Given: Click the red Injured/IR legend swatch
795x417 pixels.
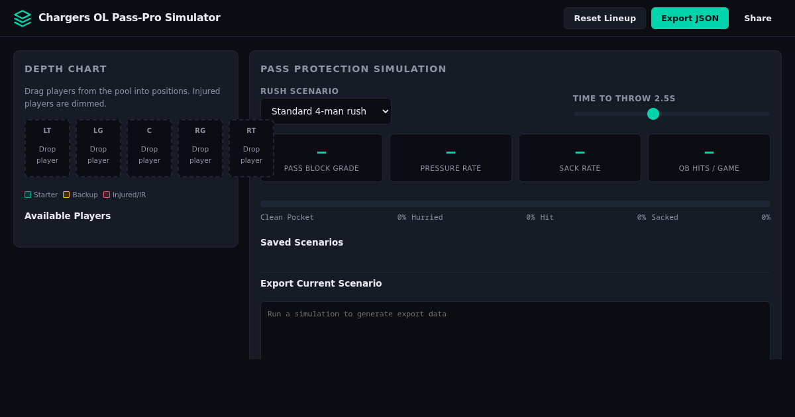Looking at the screenshot, I should click(x=107, y=195).
